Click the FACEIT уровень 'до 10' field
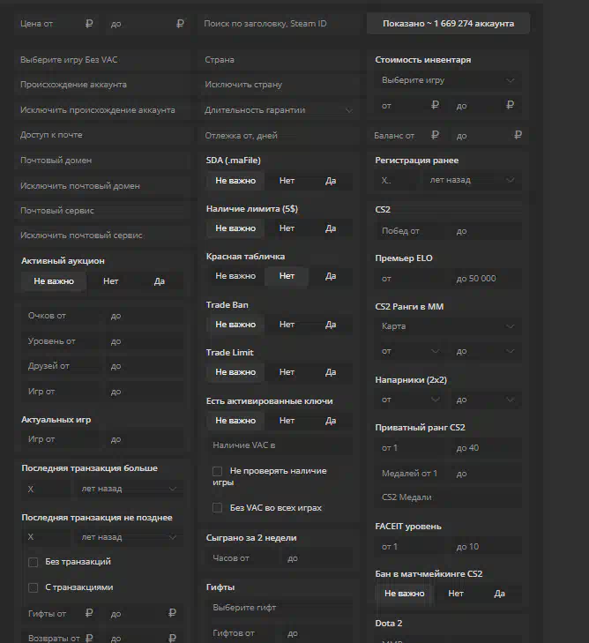589x643 pixels. [486, 547]
